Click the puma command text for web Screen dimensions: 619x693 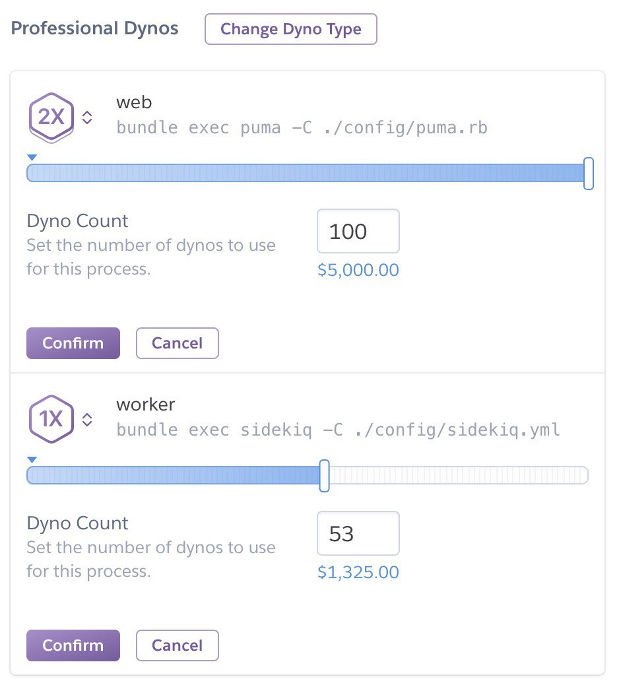(302, 127)
